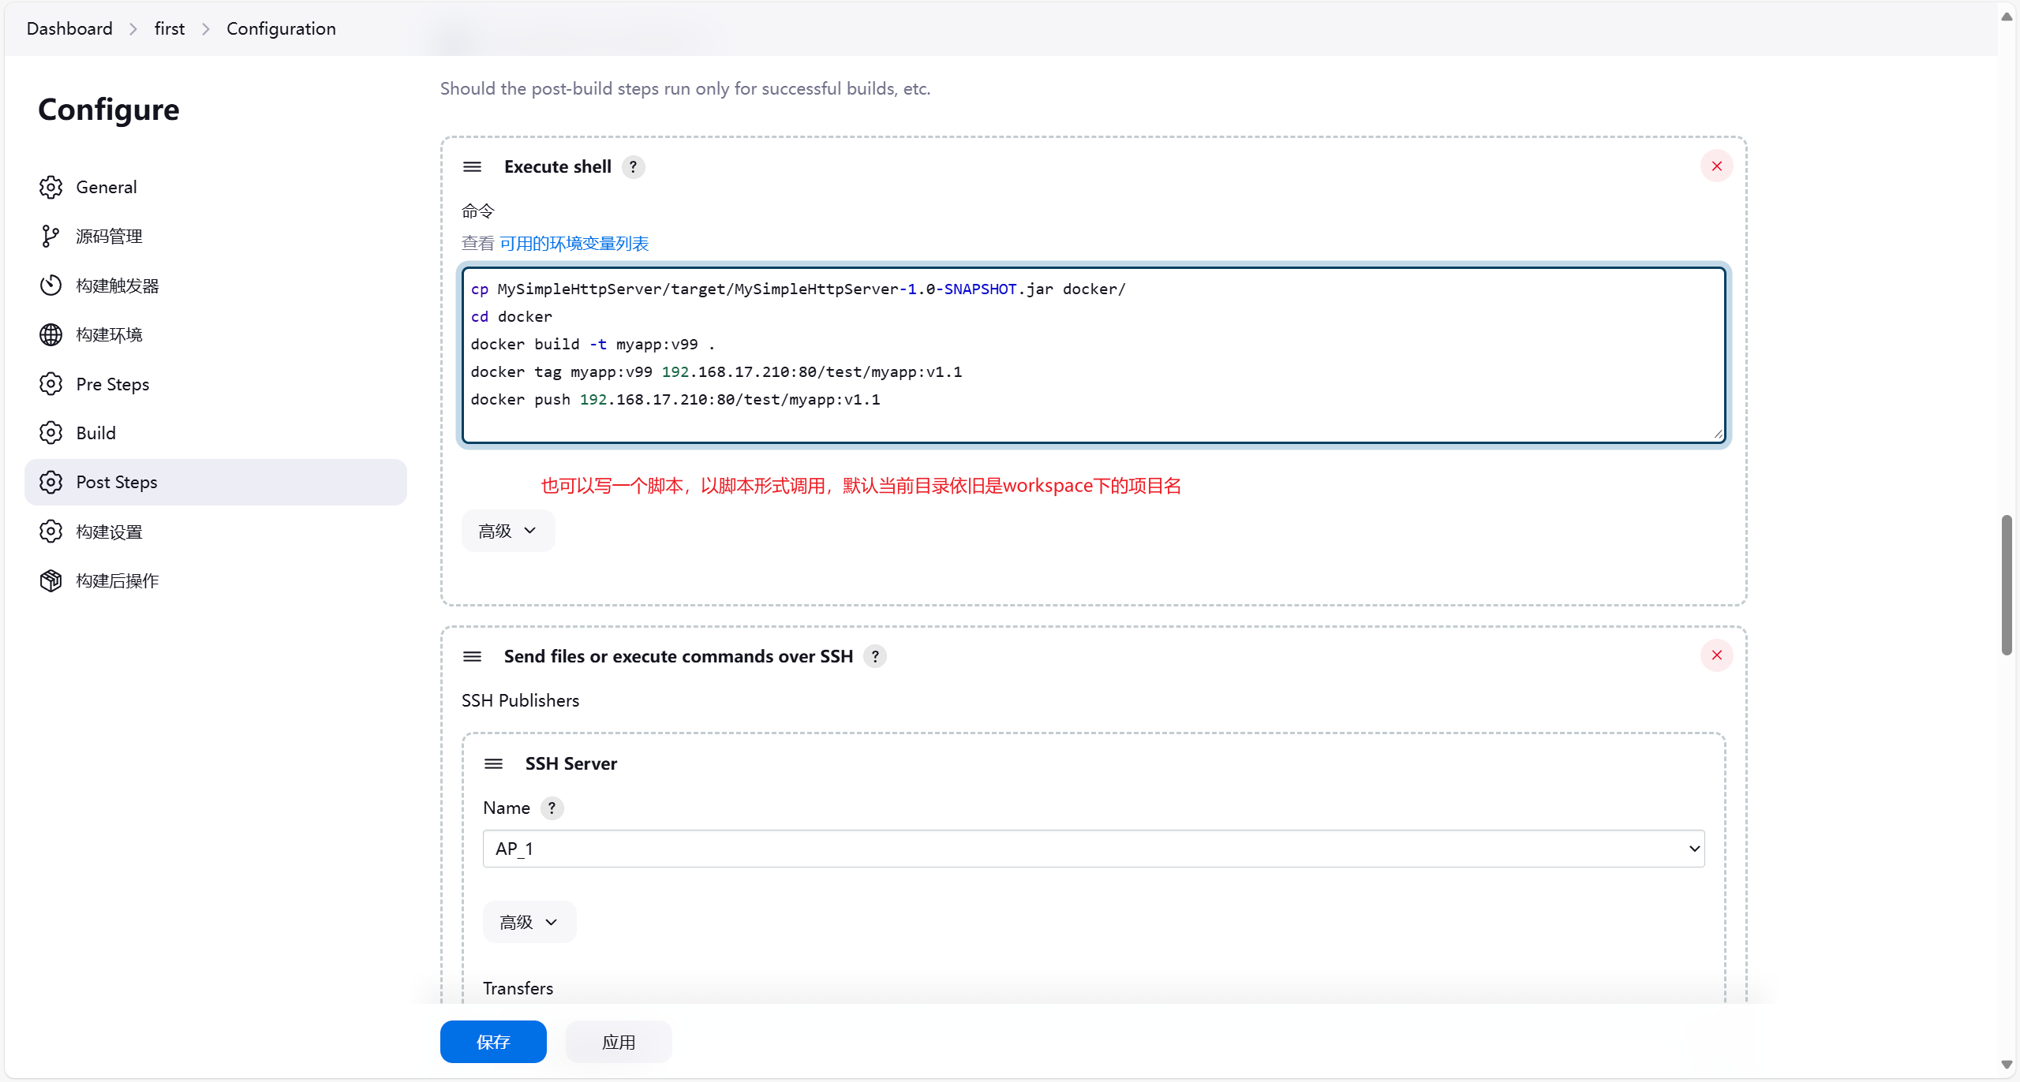Viewport: 2020px width, 1082px height.
Task: Open the SSH Server Name dropdown AP_1
Action: [1093, 849]
